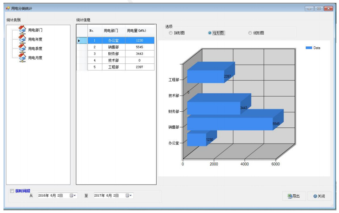The height and width of the screenshot is (213, 339).
Task: Click the house icon beside 用电年度
Action: tap(22, 39)
